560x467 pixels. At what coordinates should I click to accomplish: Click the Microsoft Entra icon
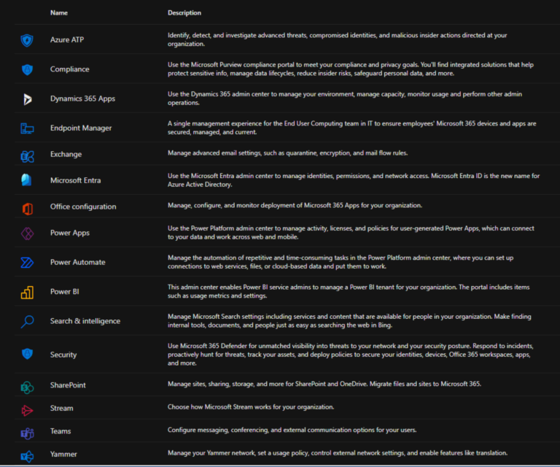26,180
